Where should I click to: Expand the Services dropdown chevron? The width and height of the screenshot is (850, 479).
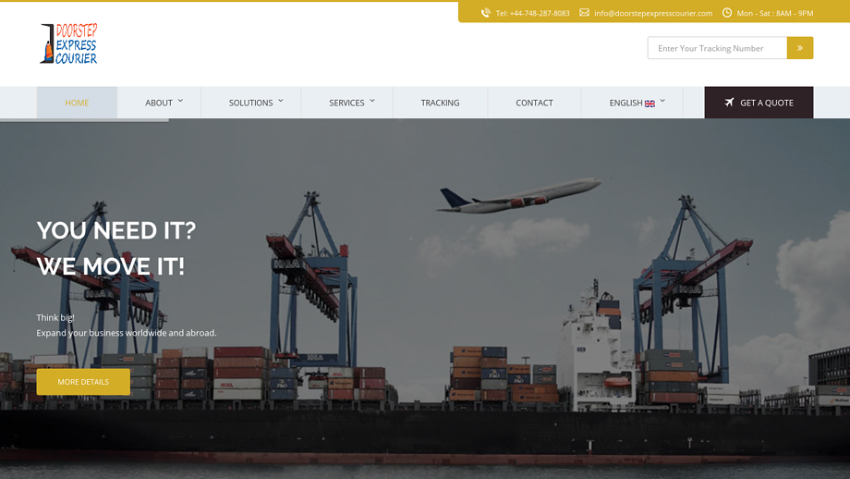[x=372, y=101]
